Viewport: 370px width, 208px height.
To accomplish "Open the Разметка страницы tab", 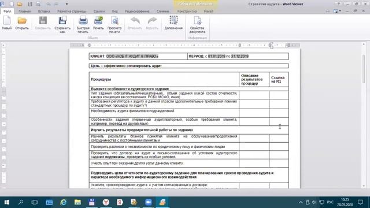I will pyautogui.click(x=72, y=11).
